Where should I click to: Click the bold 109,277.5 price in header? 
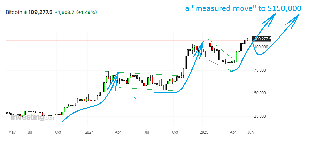(40, 12)
